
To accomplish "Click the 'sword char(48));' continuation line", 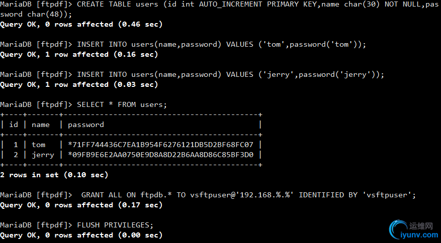I will (36, 15).
